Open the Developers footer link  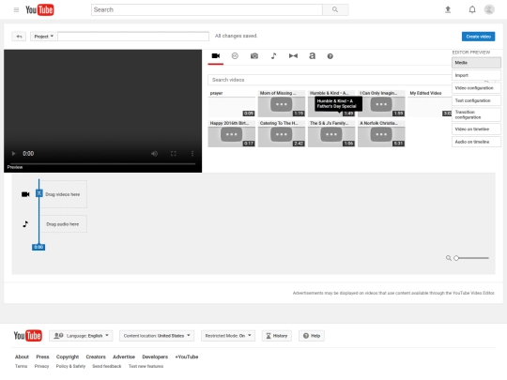155,357
